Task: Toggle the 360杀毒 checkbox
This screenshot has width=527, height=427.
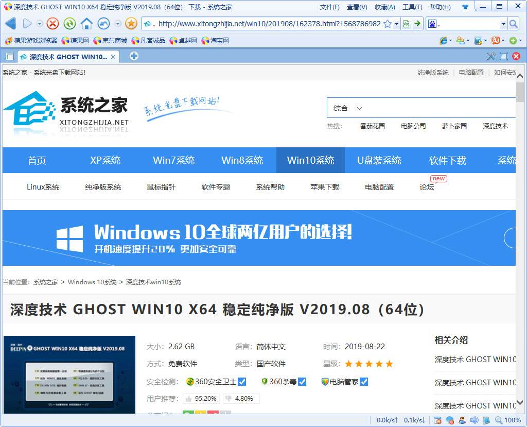Action: (302, 382)
